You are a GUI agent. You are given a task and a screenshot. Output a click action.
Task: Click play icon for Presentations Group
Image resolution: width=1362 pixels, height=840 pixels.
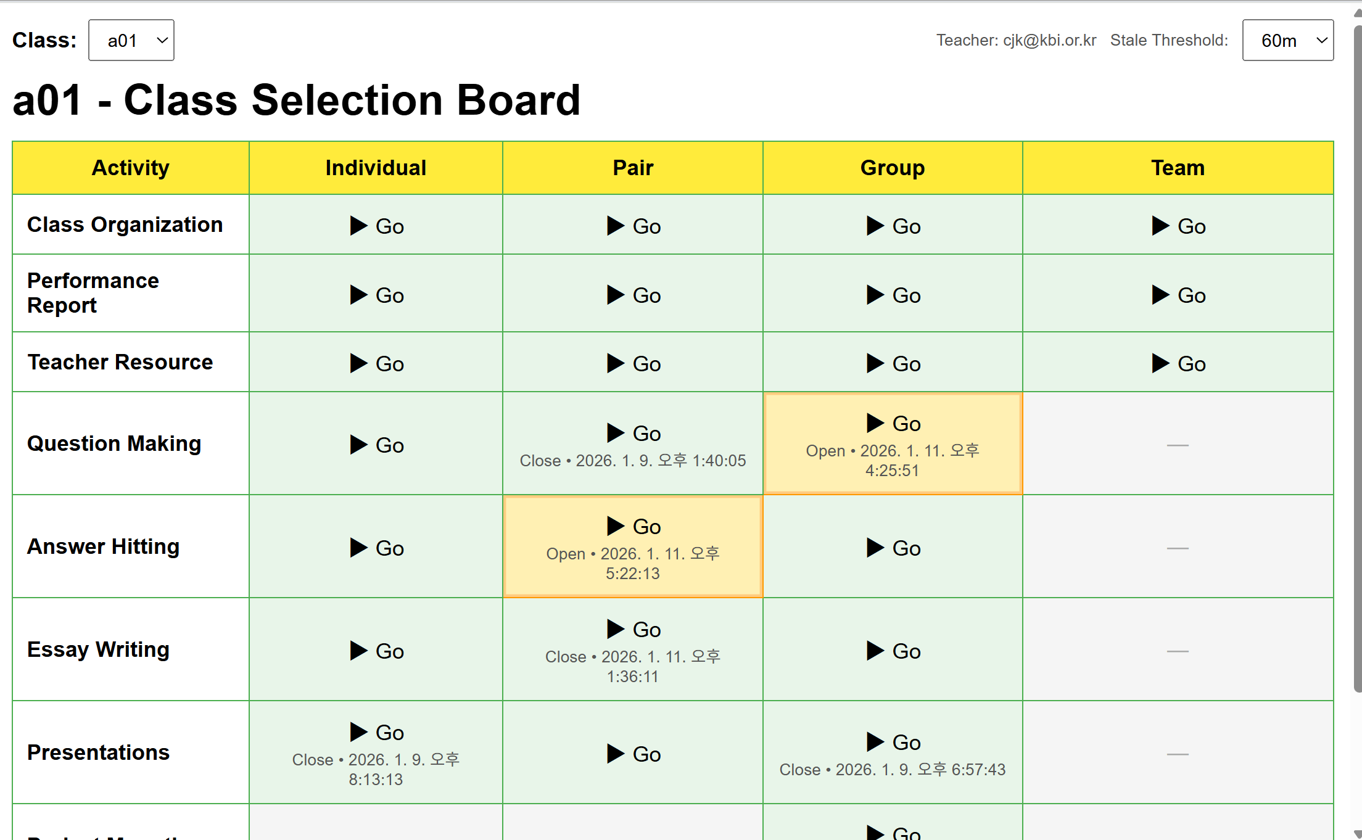[x=875, y=742]
